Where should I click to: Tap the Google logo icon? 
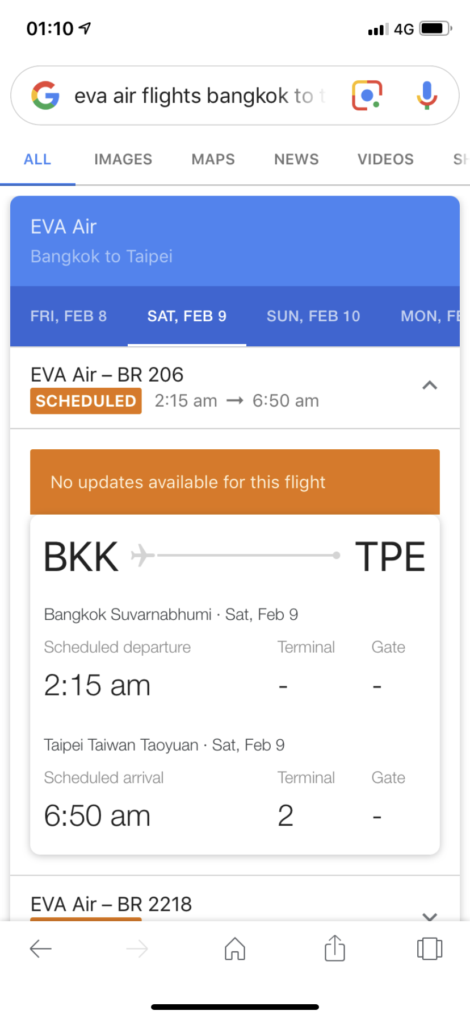pos(45,95)
